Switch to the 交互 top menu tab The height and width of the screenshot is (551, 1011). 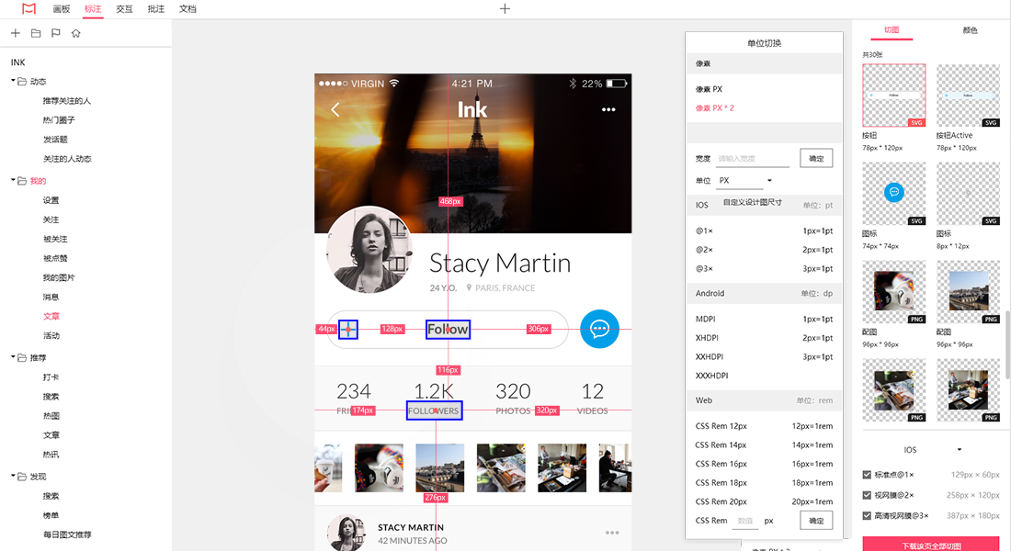(x=124, y=9)
